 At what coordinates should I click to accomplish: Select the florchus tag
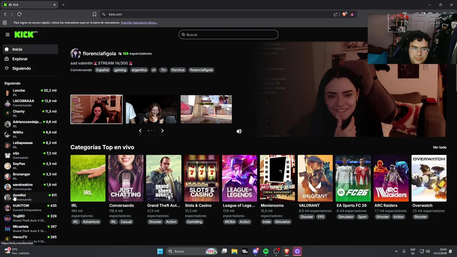[x=178, y=70]
